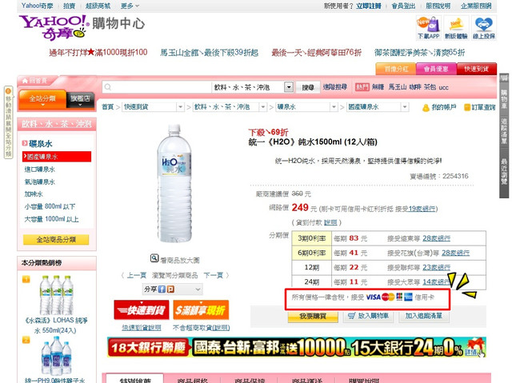Open the red 快速到貨 tab

coord(477,69)
